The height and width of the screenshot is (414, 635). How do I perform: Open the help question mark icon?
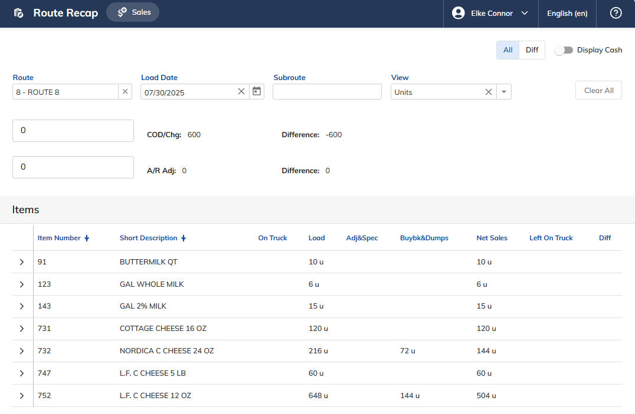click(616, 13)
